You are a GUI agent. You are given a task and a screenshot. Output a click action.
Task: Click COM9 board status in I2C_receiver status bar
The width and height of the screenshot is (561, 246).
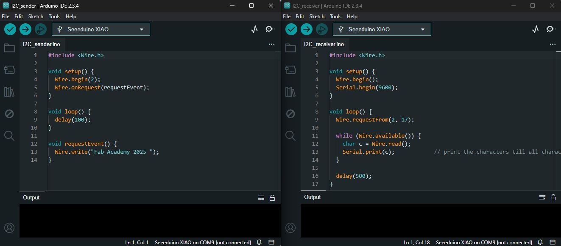click(x=484, y=243)
